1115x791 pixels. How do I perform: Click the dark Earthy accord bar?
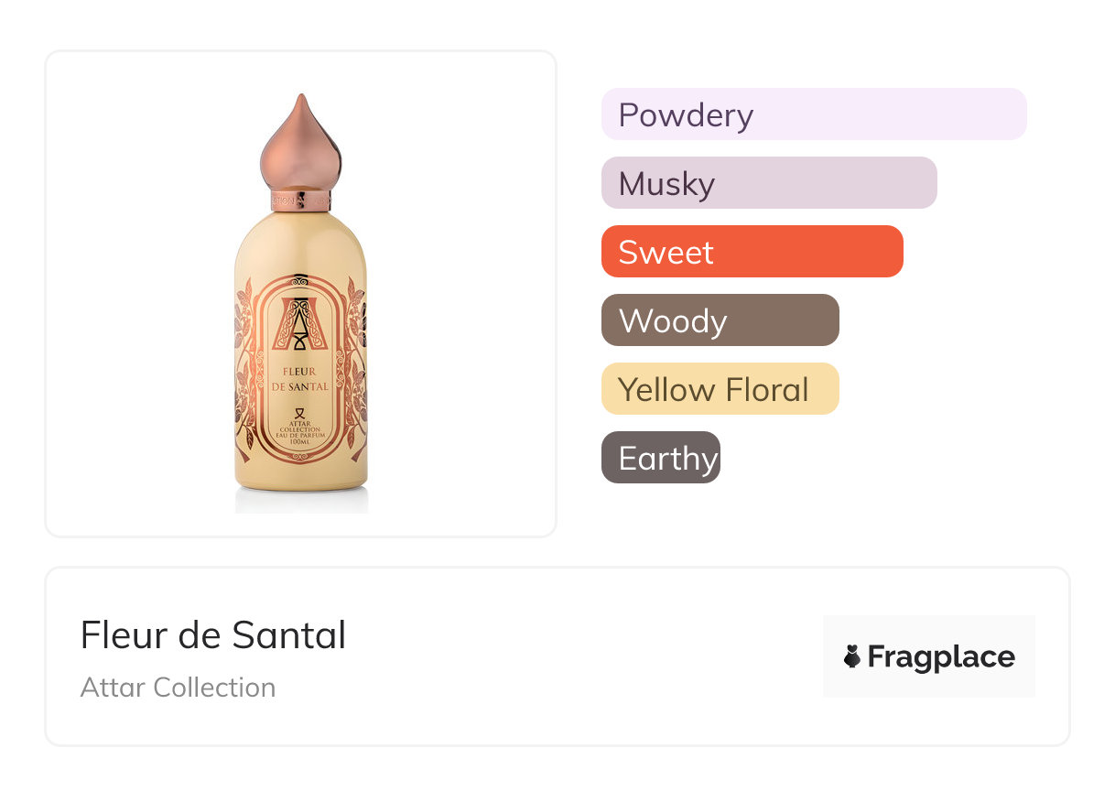click(660, 458)
